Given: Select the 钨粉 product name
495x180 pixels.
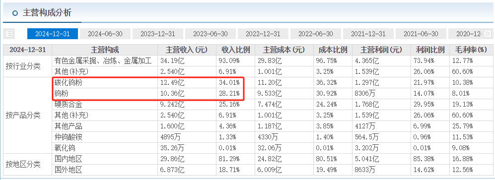Looking at the screenshot, I should 61,94.
